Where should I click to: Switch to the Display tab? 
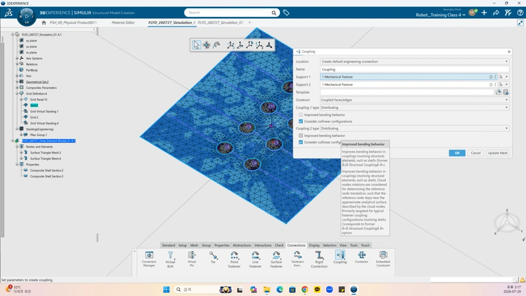(x=314, y=246)
